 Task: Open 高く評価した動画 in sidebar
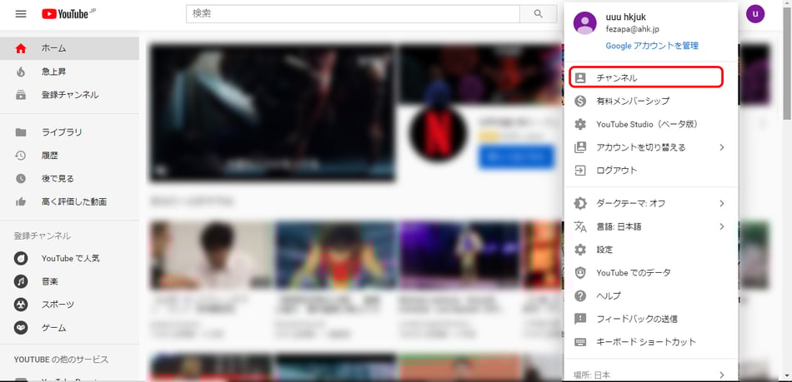point(69,201)
